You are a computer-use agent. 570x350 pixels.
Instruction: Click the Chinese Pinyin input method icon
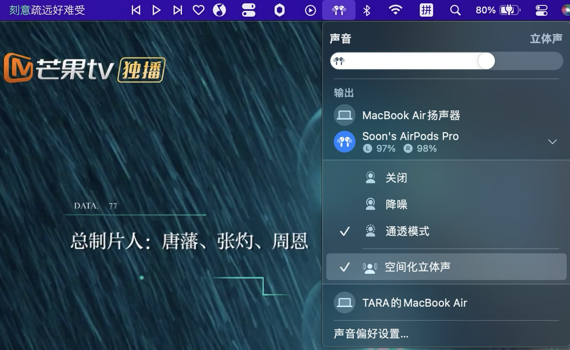(426, 10)
